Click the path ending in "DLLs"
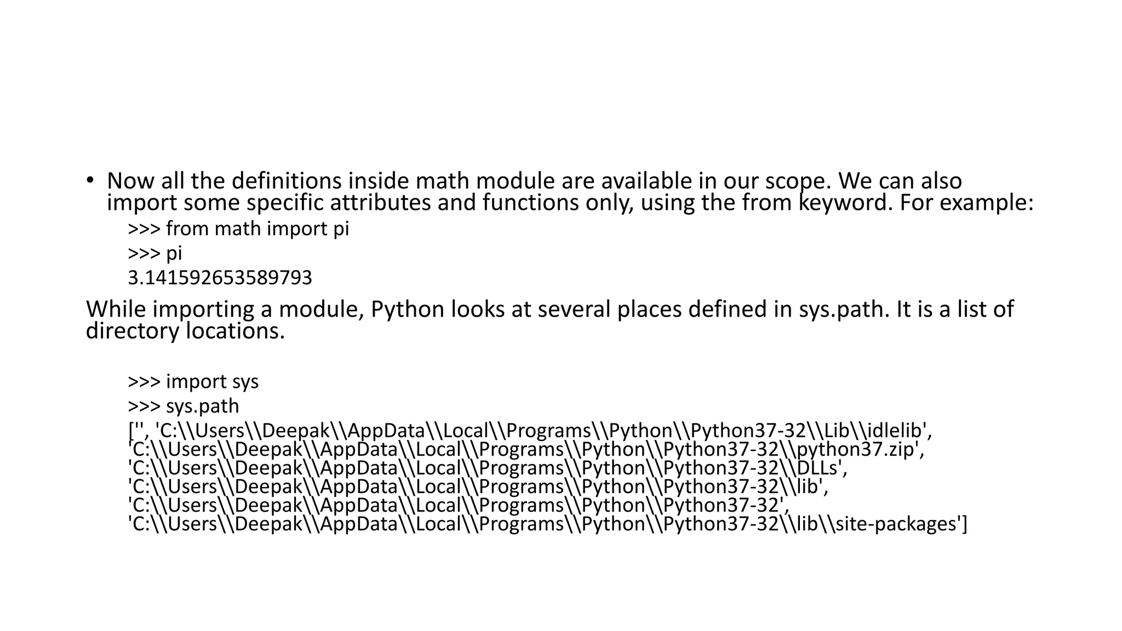Viewport: 1122px width, 631px height. [488, 468]
